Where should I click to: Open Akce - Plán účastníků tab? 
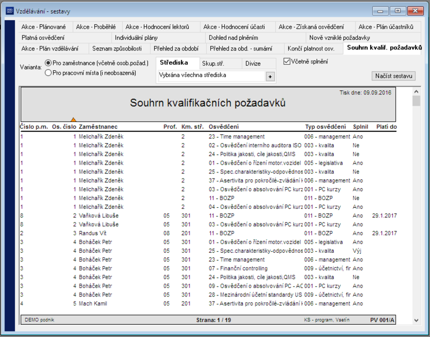(386, 27)
